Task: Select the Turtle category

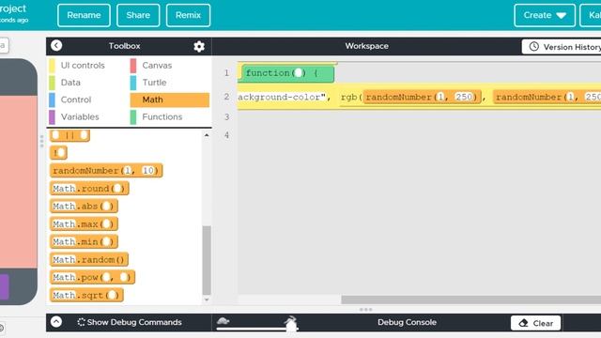Action: point(154,83)
